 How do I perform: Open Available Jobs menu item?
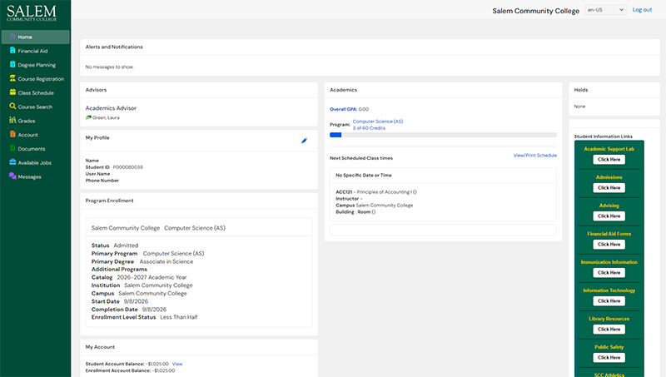[x=35, y=163]
